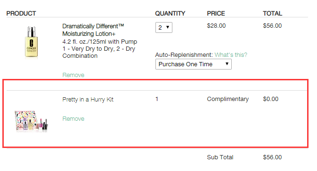The width and height of the screenshot is (317, 171).
Task: Click the Clinique lotion bottle image
Action: 32,42
